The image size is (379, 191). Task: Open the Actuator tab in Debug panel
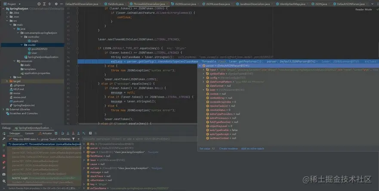click(45, 133)
